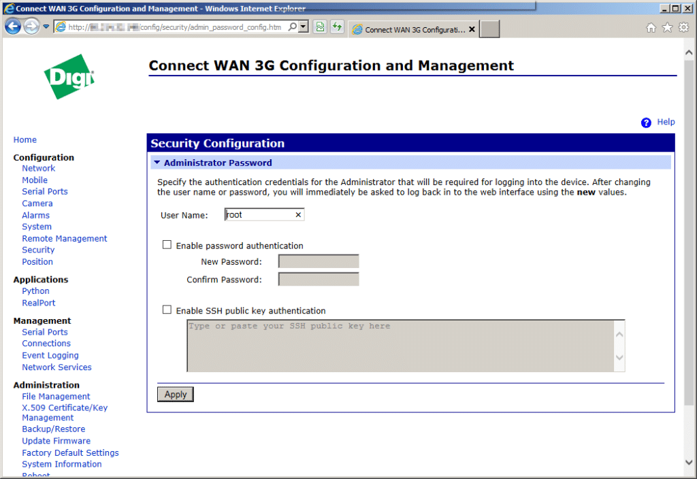The width and height of the screenshot is (697, 479).
Task: Click the New Password field
Action: 319,261
